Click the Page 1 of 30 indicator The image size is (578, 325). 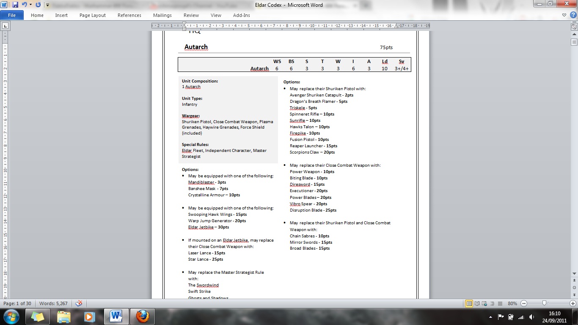click(17, 303)
